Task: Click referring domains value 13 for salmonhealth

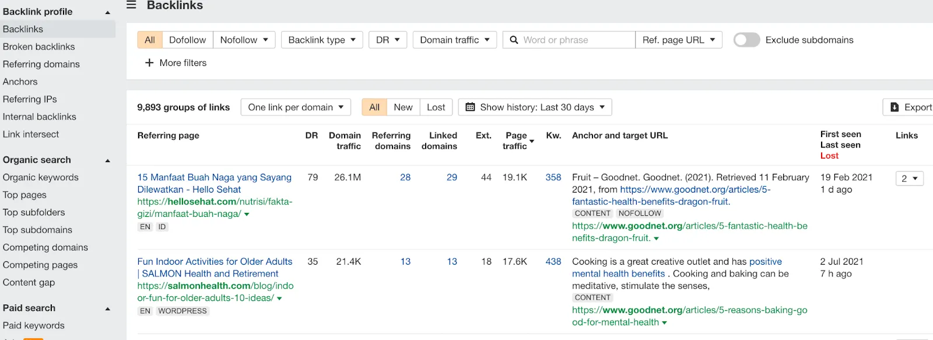Action: click(405, 262)
